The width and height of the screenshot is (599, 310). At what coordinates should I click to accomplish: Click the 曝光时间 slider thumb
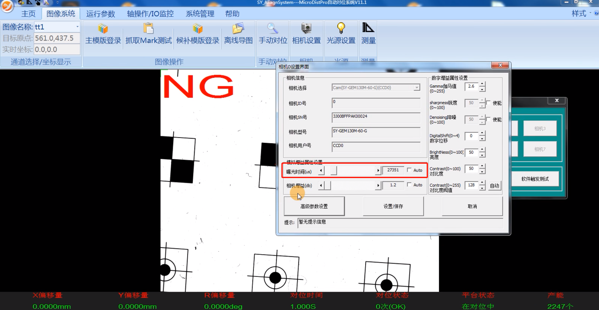click(x=334, y=171)
